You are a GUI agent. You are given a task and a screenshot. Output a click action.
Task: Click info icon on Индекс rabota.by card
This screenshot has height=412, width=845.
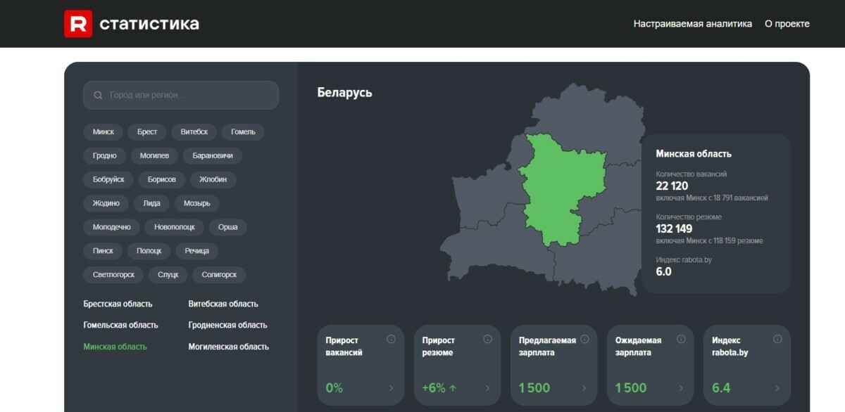pos(777,339)
